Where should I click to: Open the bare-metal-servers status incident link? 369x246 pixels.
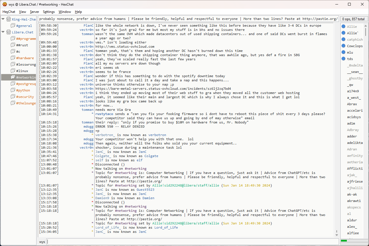[163, 89]
